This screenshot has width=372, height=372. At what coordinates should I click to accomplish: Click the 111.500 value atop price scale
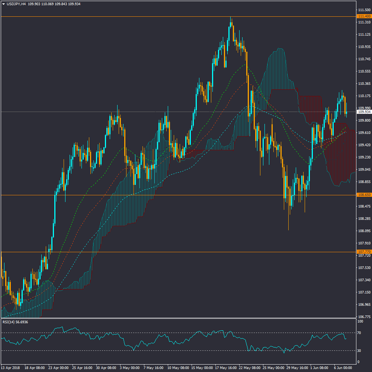(x=364, y=10)
